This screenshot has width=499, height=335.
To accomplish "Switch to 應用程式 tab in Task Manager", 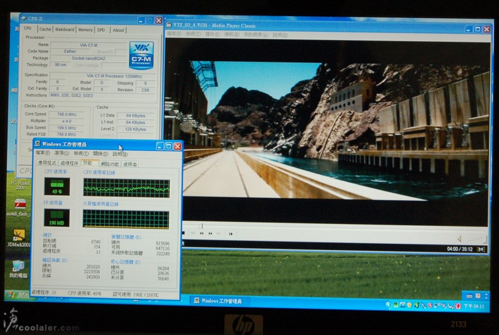I will click(47, 163).
